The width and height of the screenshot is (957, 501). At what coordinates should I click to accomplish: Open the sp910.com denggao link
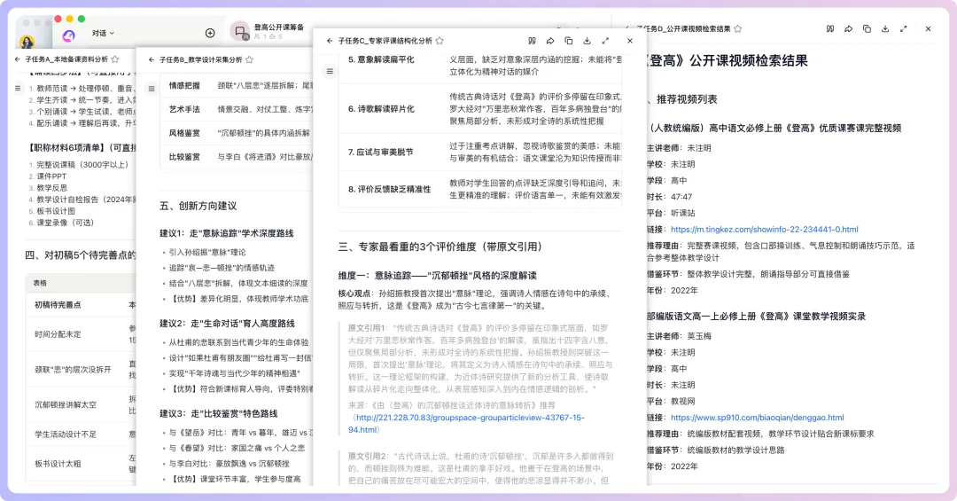coord(757,418)
